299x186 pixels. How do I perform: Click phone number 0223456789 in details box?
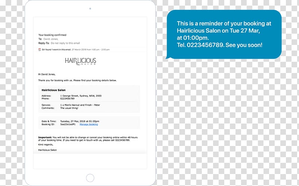tap(67, 98)
